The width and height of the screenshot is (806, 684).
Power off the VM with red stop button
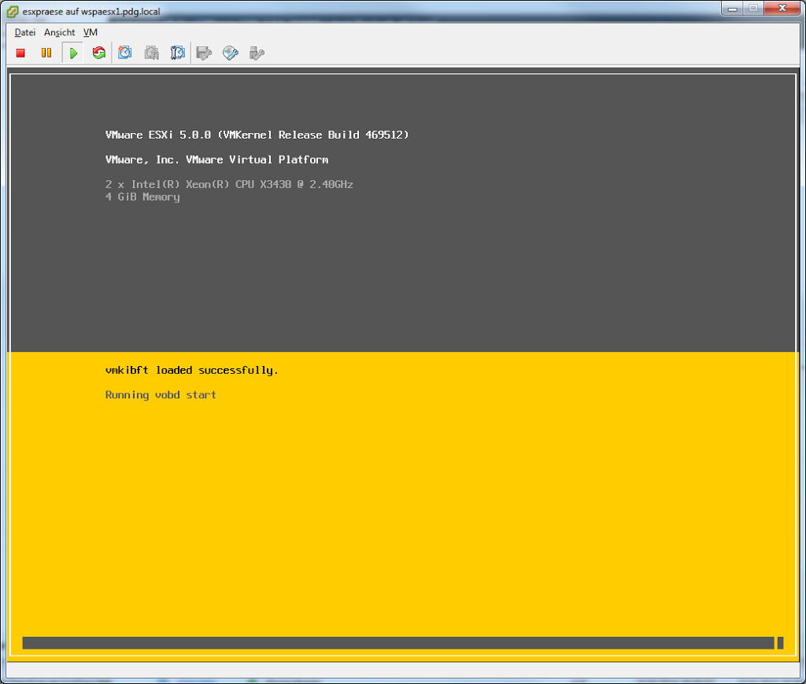[21, 53]
